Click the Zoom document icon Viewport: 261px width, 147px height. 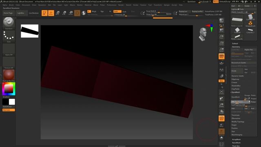(221, 37)
